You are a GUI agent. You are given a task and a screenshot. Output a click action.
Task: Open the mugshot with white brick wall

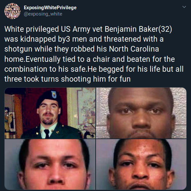coord(141,113)
